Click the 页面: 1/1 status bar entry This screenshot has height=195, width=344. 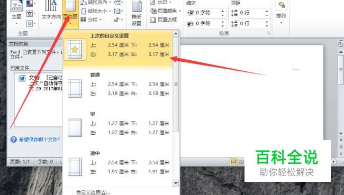pos(20,162)
